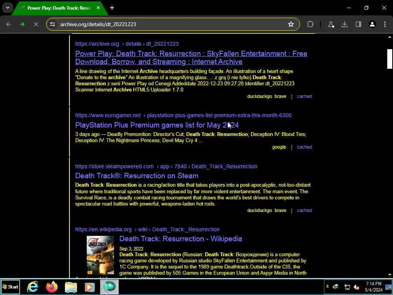Open the Windows Start menu
This screenshot has width=393, height=295.
click(10, 287)
